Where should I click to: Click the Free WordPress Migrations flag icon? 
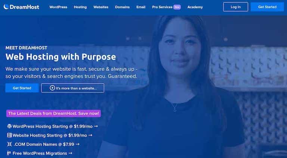coord(9,153)
